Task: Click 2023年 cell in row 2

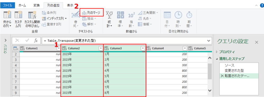Action: 82,54
